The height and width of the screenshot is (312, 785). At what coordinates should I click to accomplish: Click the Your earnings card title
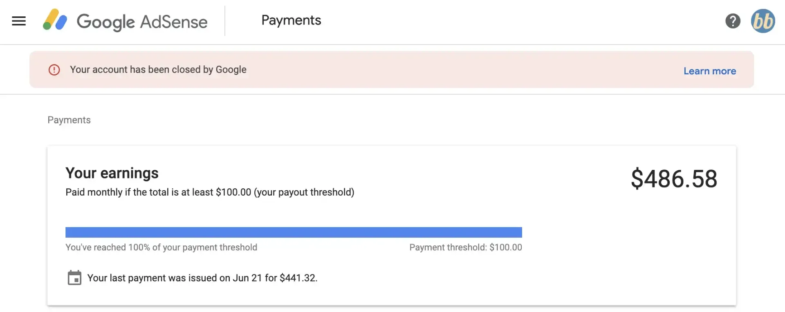click(112, 173)
